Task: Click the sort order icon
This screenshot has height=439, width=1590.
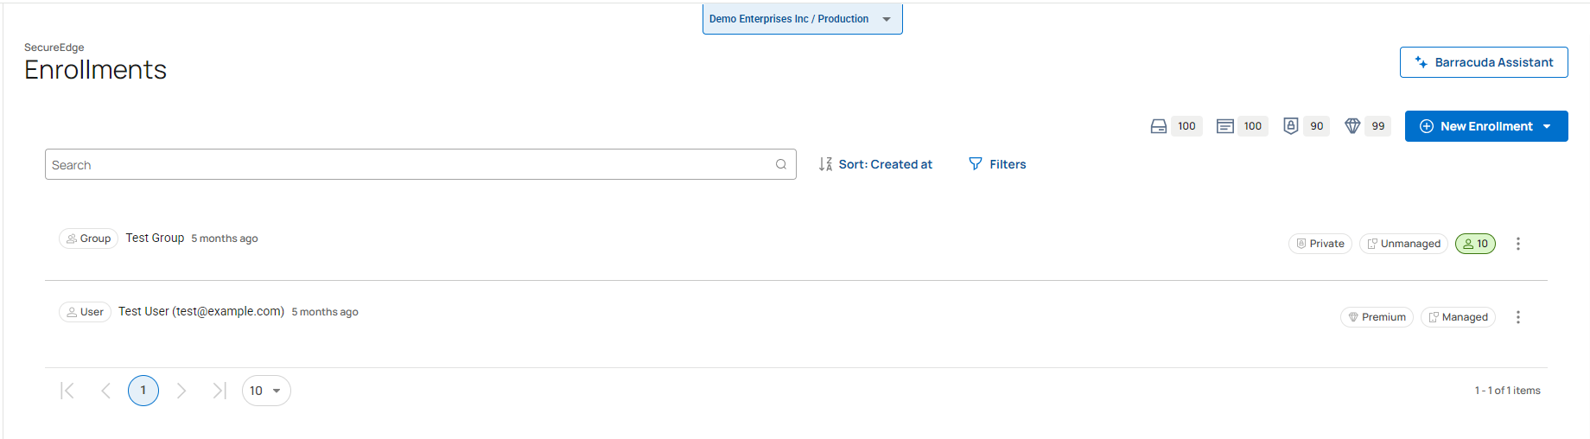Action: pyautogui.click(x=825, y=164)
